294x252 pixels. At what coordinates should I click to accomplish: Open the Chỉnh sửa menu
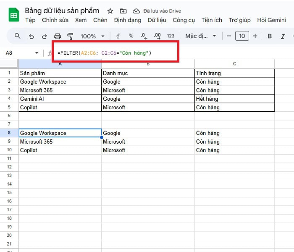coord(55,20)
